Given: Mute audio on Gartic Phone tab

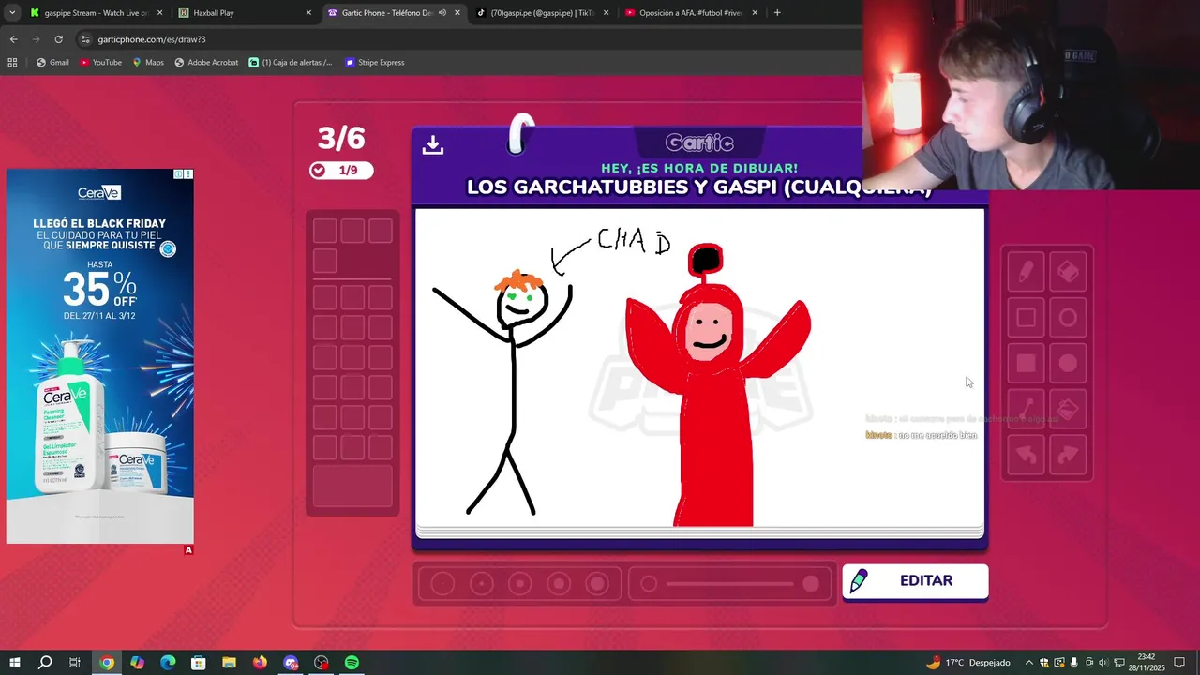Looking at the screenshot, I should click(x=442, y=13).
